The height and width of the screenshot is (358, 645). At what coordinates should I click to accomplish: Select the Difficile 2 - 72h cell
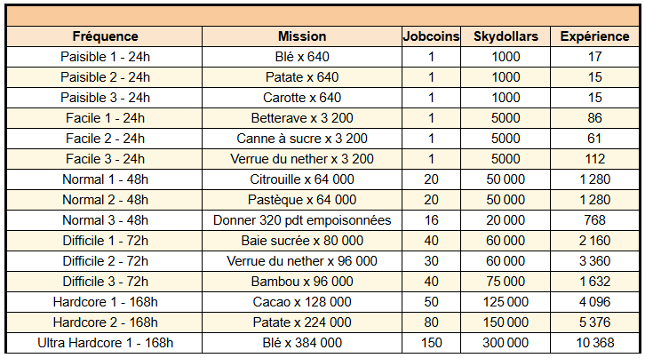coord(105,261)
